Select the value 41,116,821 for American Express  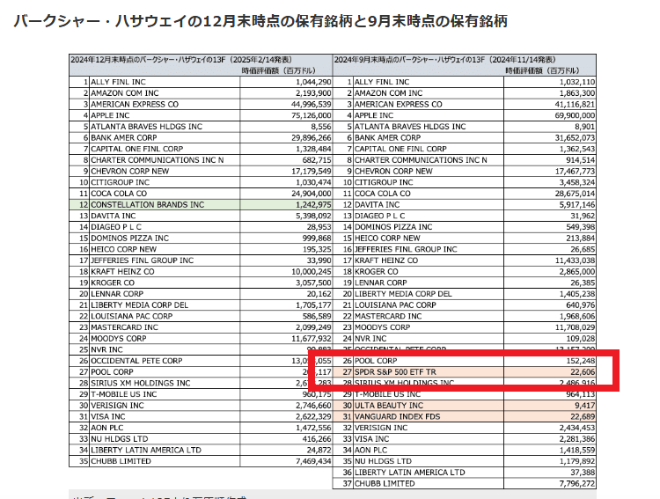coord(575,105)
